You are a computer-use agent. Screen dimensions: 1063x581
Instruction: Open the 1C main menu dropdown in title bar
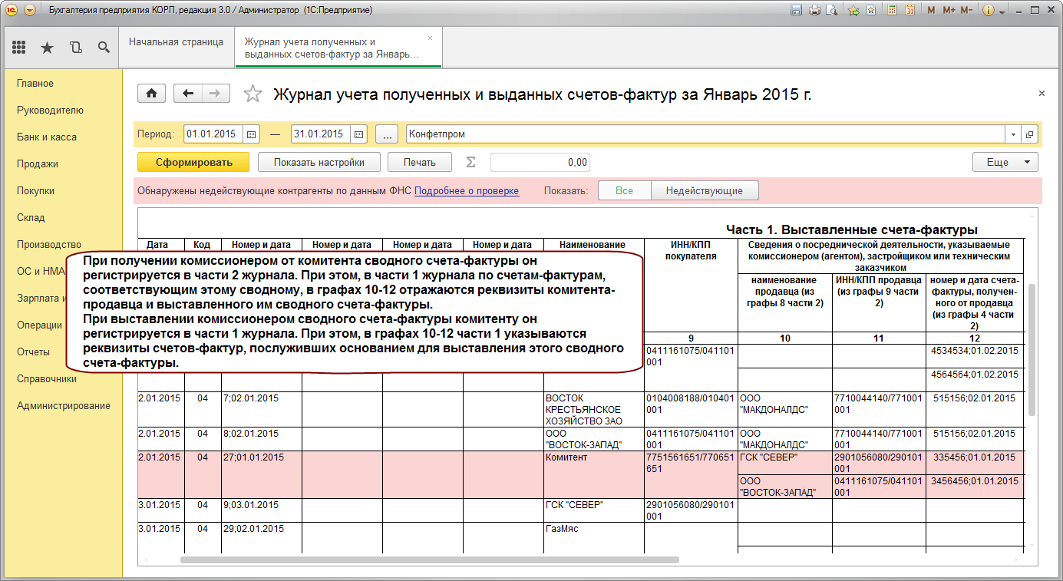tap(30, 11)
